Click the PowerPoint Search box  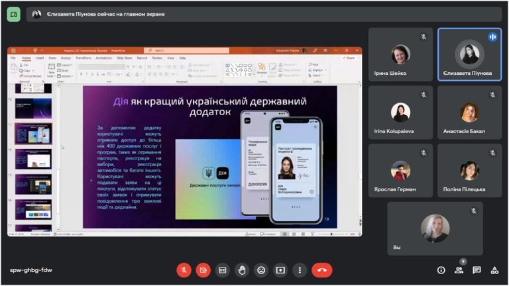(x=187, y=50)
